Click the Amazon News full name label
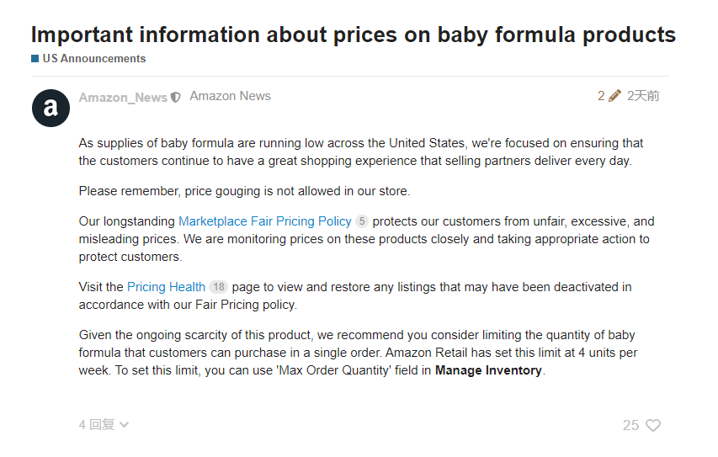Viewport: 718px width, 457px height. (x=230, y=96)
